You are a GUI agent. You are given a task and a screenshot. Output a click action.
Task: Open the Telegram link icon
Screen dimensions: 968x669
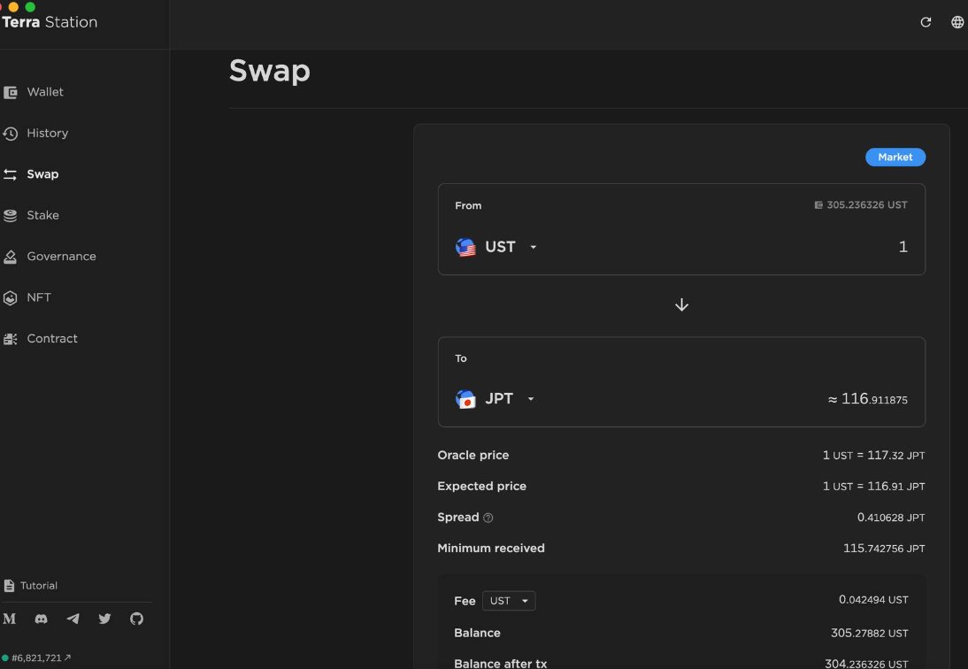(x=73, y=619)
